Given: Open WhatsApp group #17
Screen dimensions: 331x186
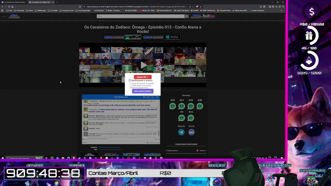Looking at the screenshot, I should [x=182, y=106].
